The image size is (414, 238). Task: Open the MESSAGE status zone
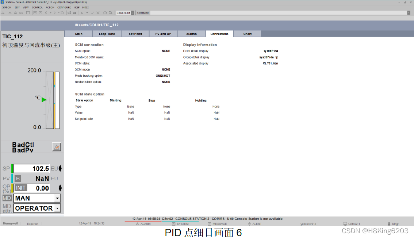217,224
